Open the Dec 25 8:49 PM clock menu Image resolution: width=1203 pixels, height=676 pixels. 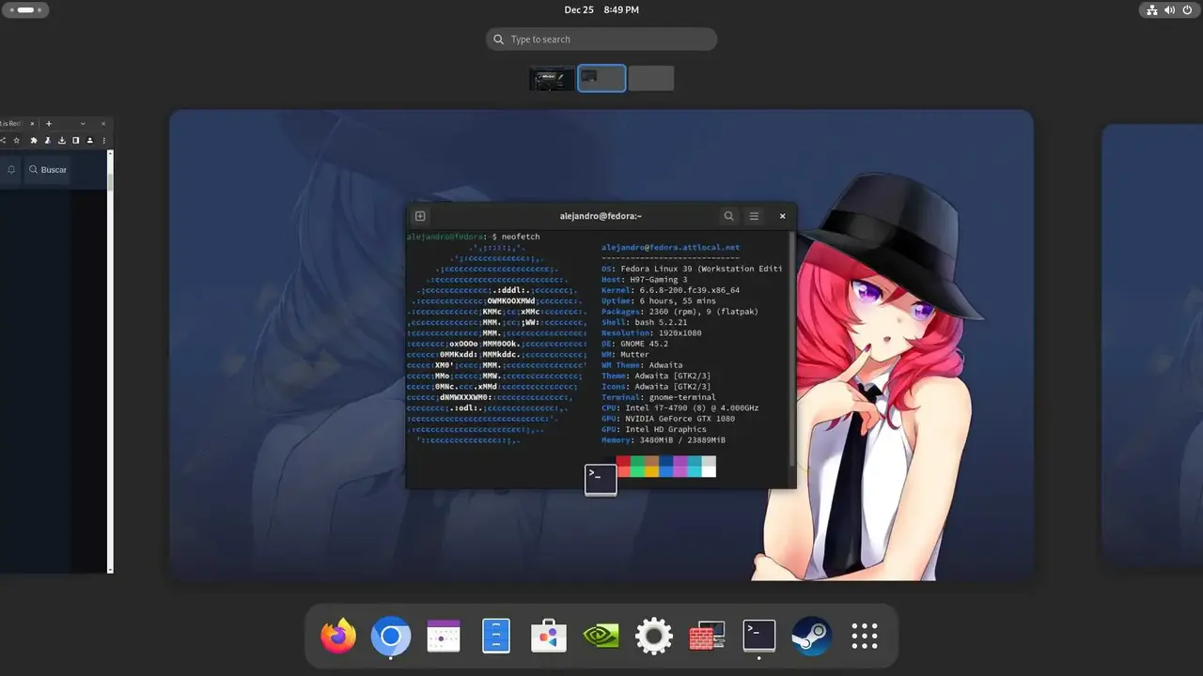pos(601,9)
